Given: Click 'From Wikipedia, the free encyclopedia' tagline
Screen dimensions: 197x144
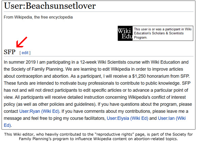Looking at the screenshot, I should click(x=38, y=17).
